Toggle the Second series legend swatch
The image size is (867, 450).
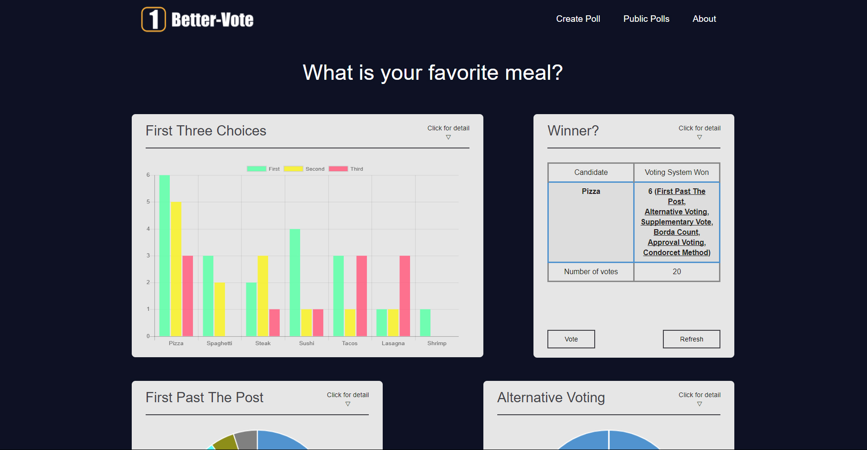(x=293, y=169)
